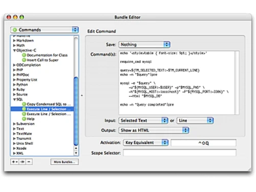Click the bundle list scroll down arrow
The image size is (256, 192).
(76, 153)
